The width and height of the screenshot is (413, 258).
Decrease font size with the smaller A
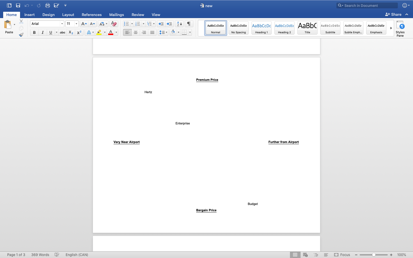point(92,24)
